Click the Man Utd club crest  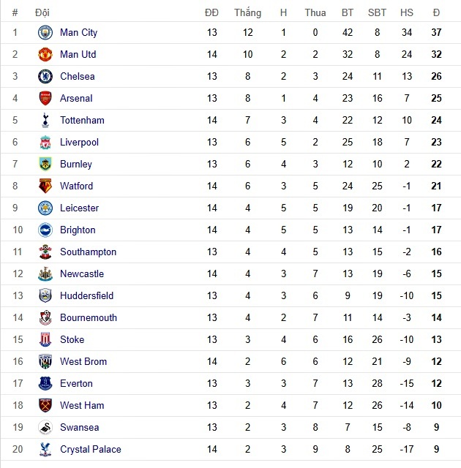[x=45, y=55]
